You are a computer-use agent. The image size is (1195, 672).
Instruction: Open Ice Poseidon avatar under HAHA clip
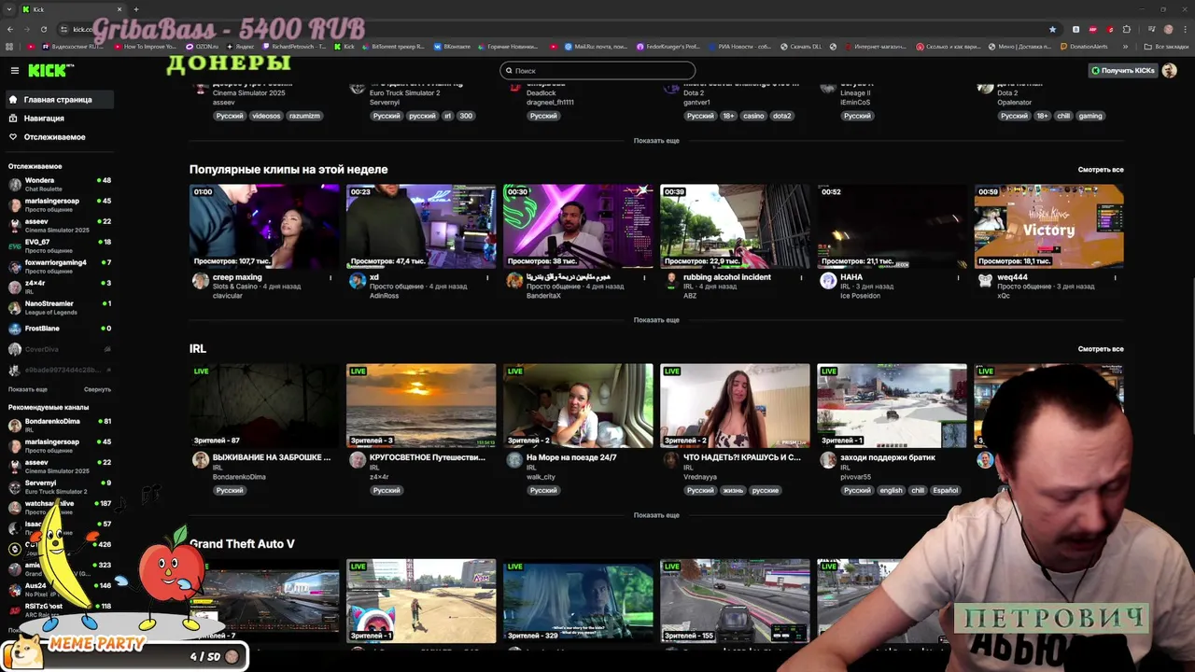tap(827, 281)
